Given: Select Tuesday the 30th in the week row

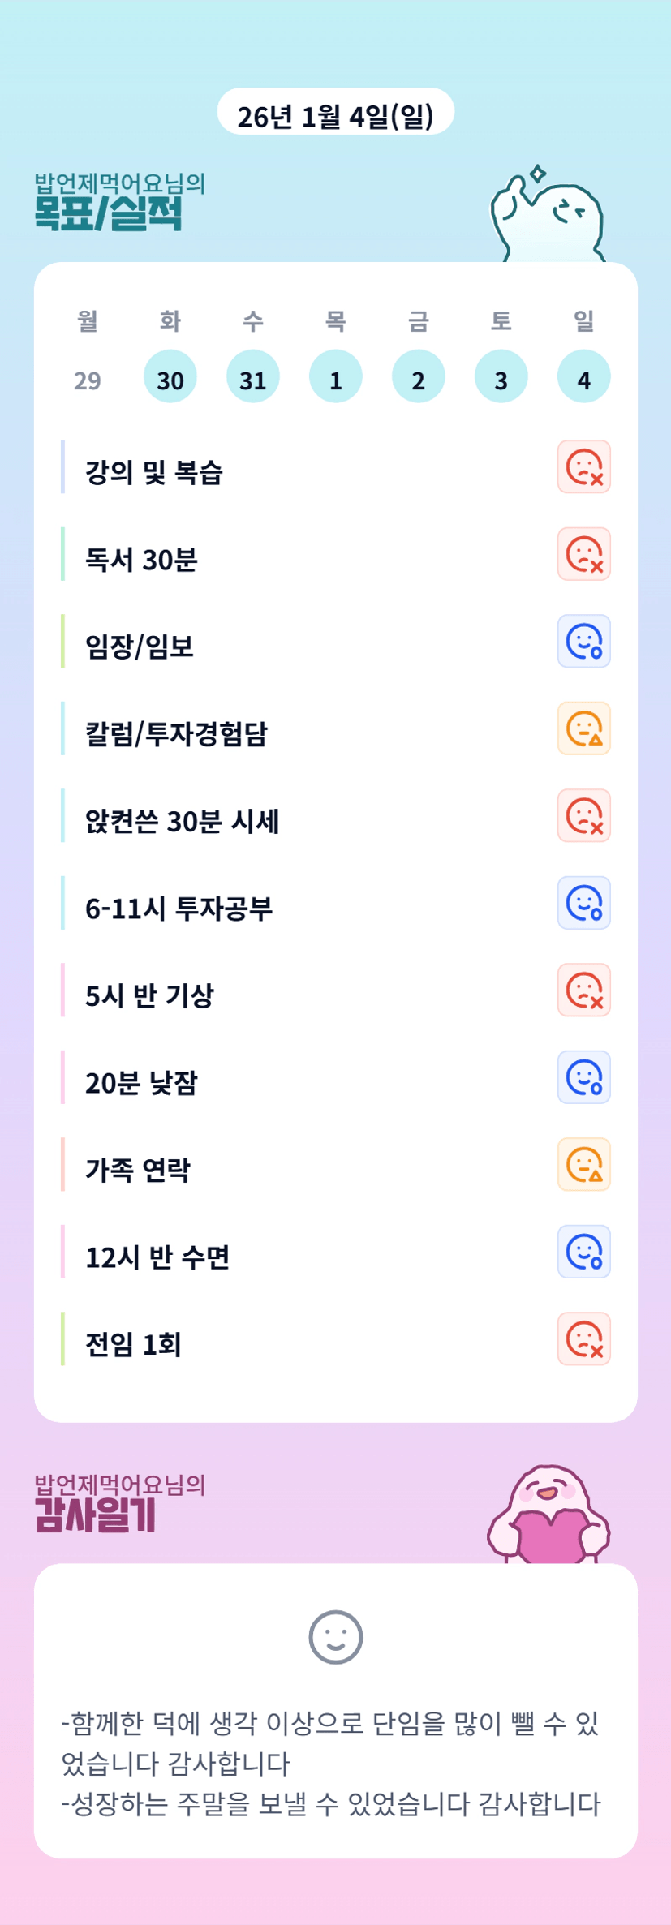Looking at the screenshot, I should (170, 376).
